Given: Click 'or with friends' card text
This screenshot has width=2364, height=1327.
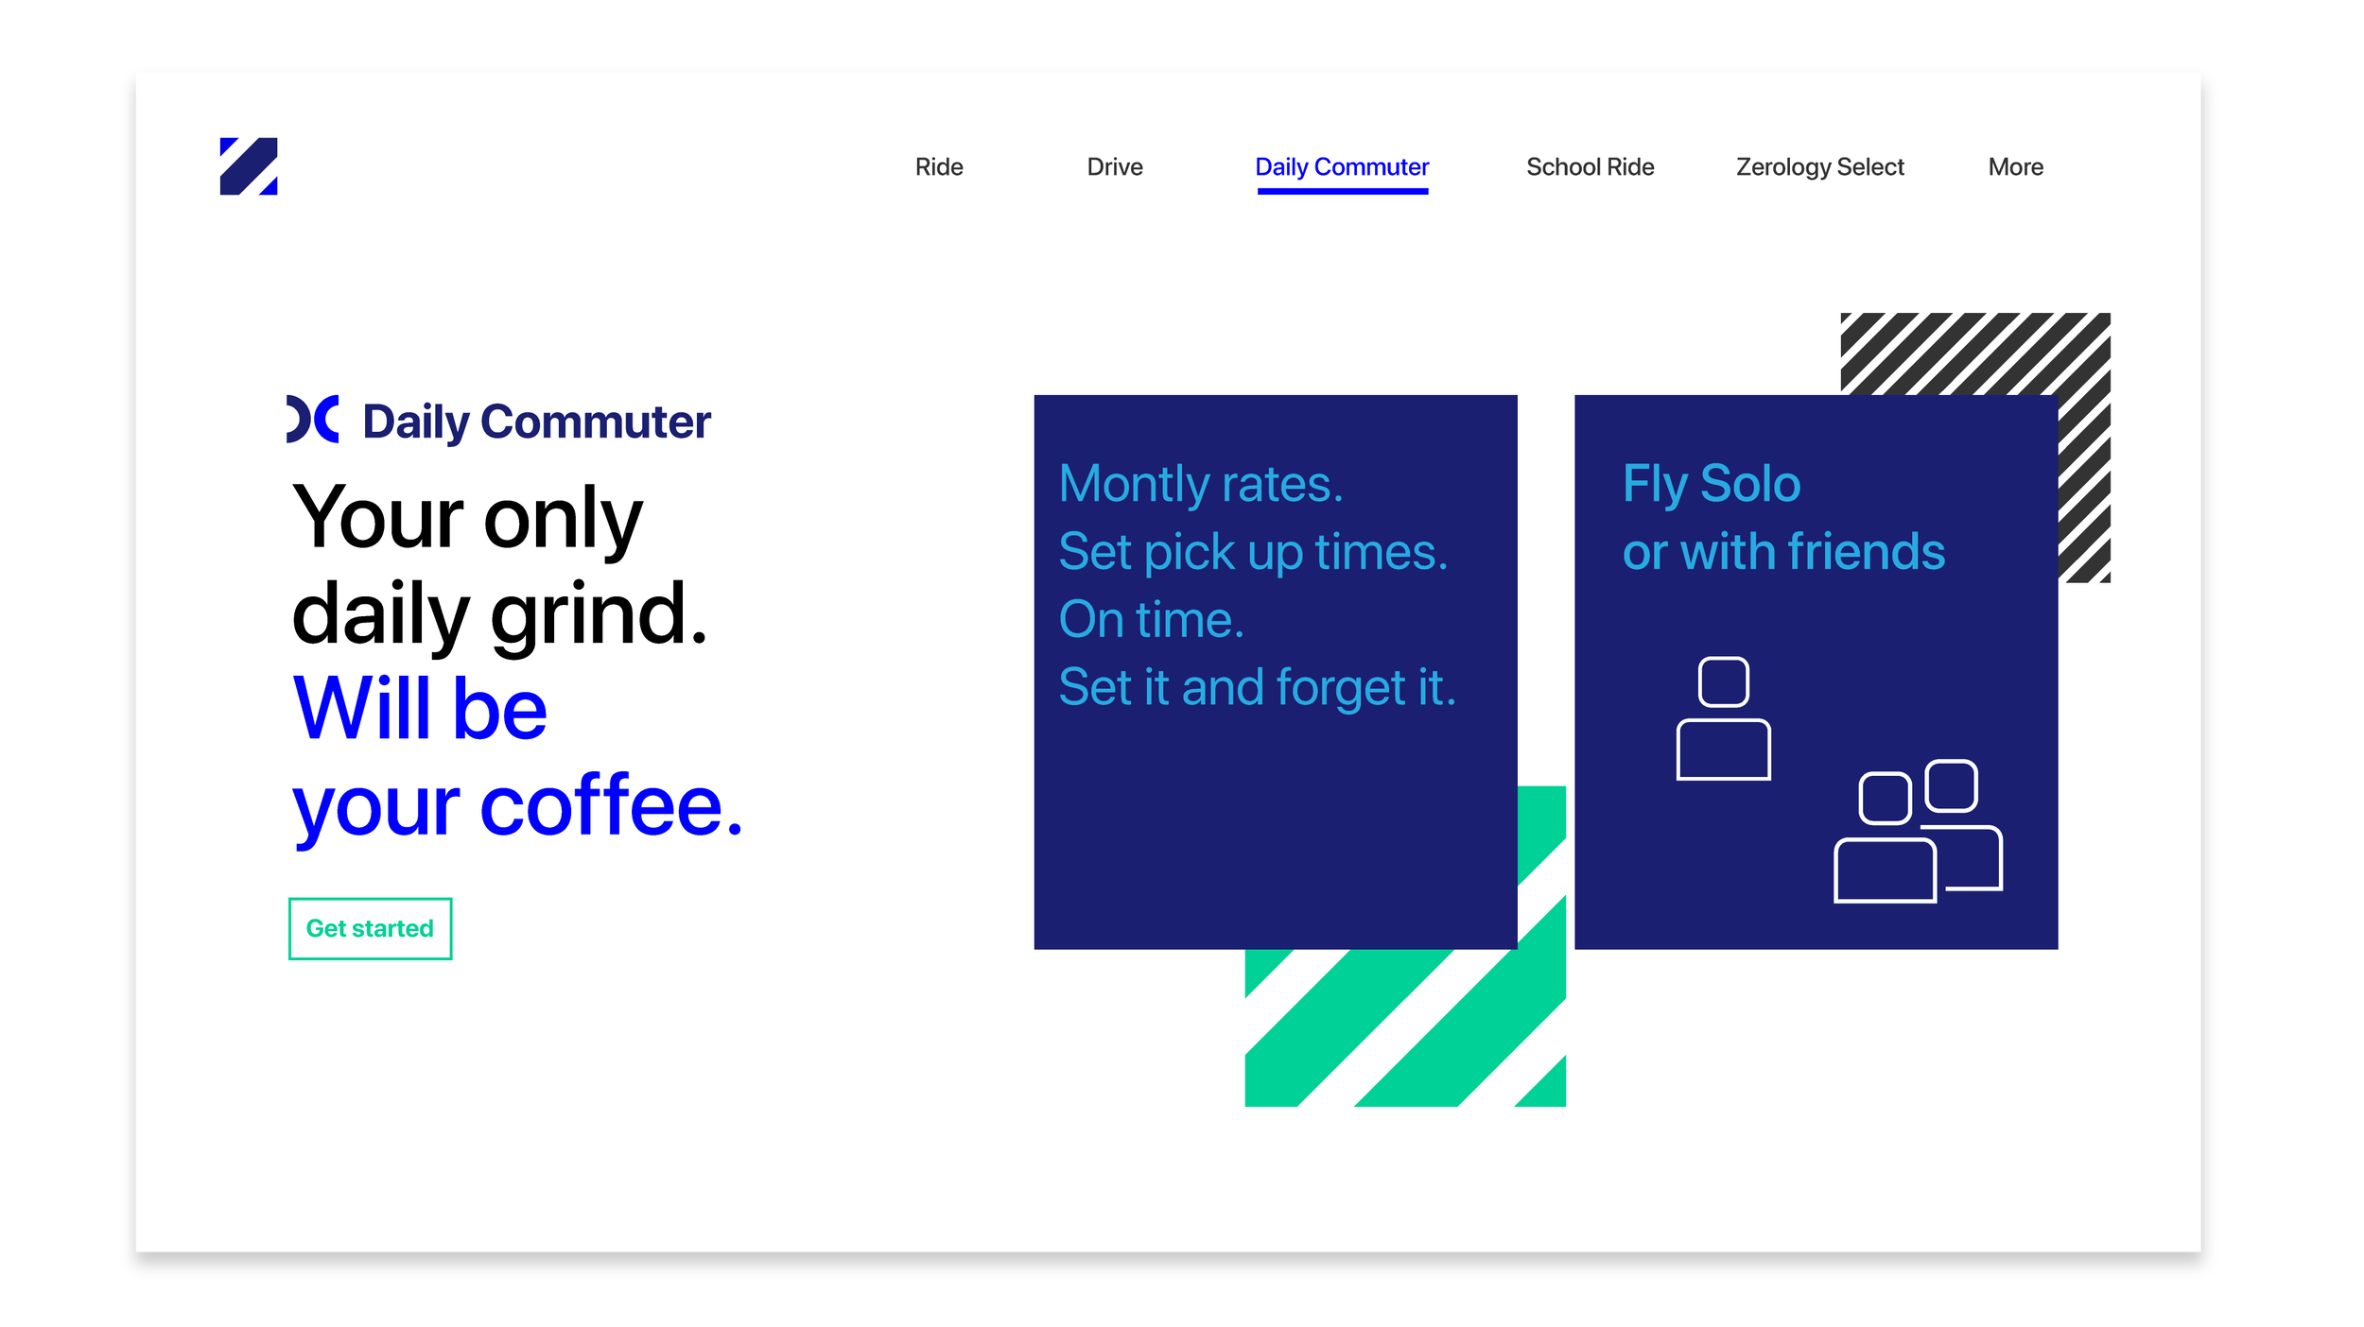Looking at the screenshot, I should (1783, 552).
